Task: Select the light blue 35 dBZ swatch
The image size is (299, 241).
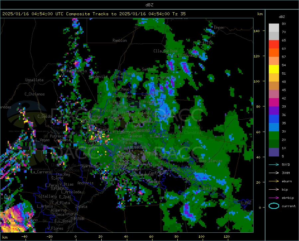Action: pyautogui.click(x=274, y=127)
